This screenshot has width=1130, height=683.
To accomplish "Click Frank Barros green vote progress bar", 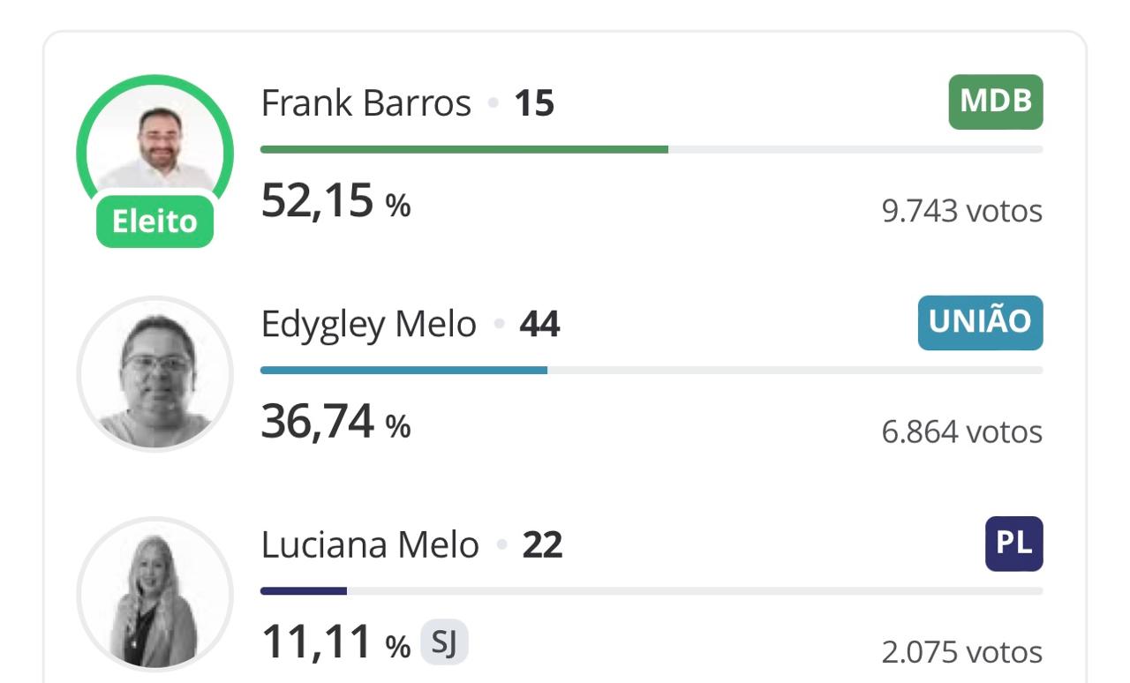I will click(464, 149).
